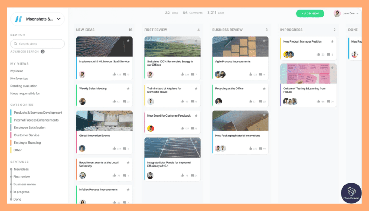The width and height of the screenshot is (369, 211).
Task: Favorite the Recruitment events card
Action: (x=128, y=163)
